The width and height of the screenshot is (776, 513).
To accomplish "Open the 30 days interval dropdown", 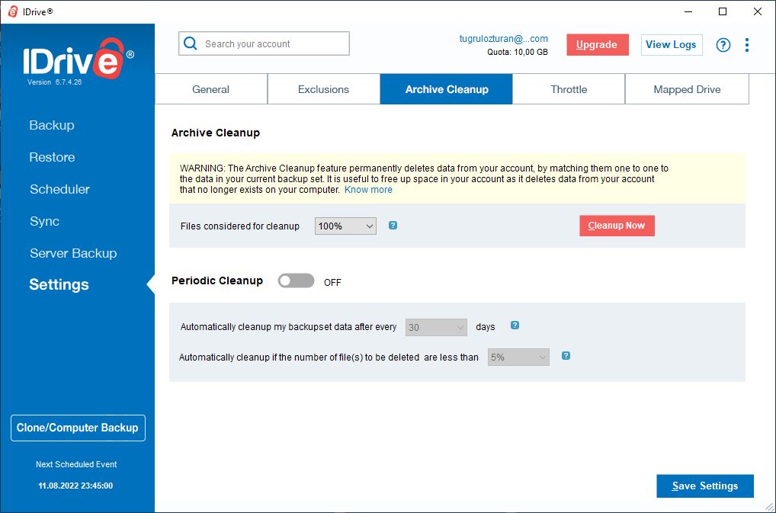I will (436, 328).
